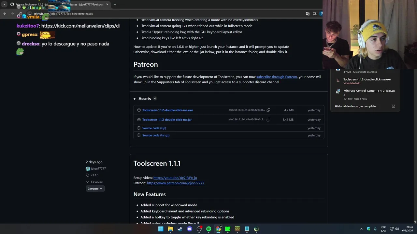Go back to the previous page
The height and width of the screenshot is (234, 417).
pyautogui.click(x=5, y=14)
